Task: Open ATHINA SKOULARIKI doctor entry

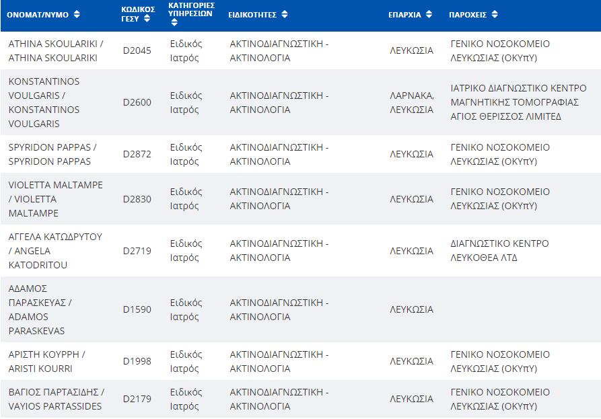Action: coord(56,50)
